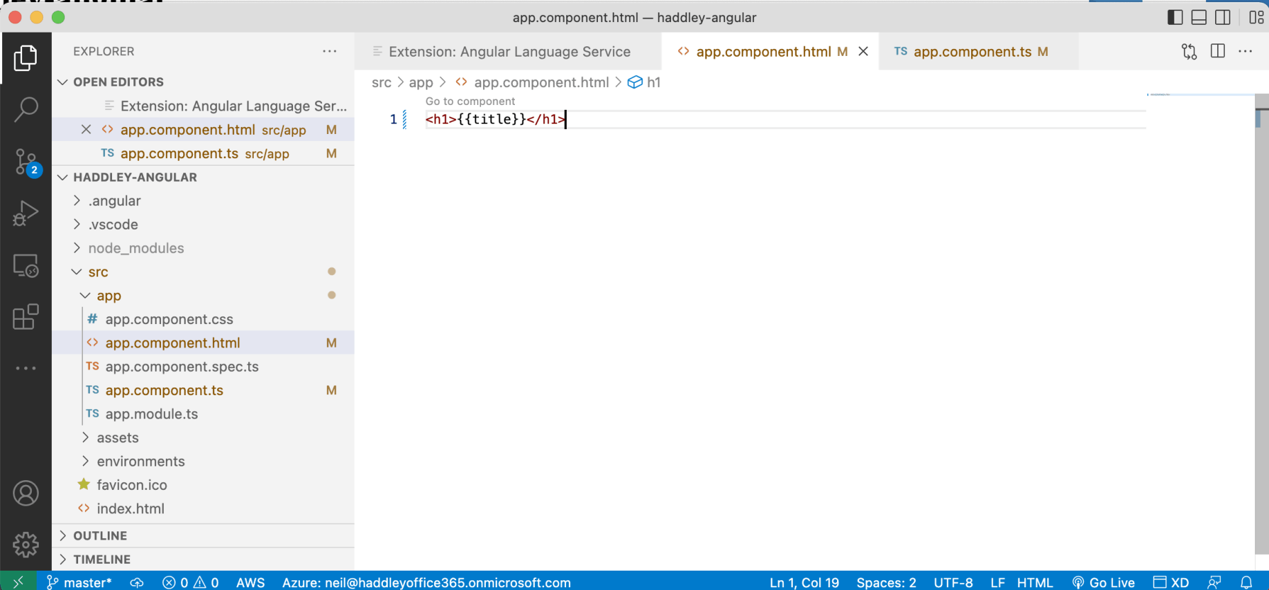Toggle primary side bar visibility
Screen dimensions: 1269x590
[1175, 17]
